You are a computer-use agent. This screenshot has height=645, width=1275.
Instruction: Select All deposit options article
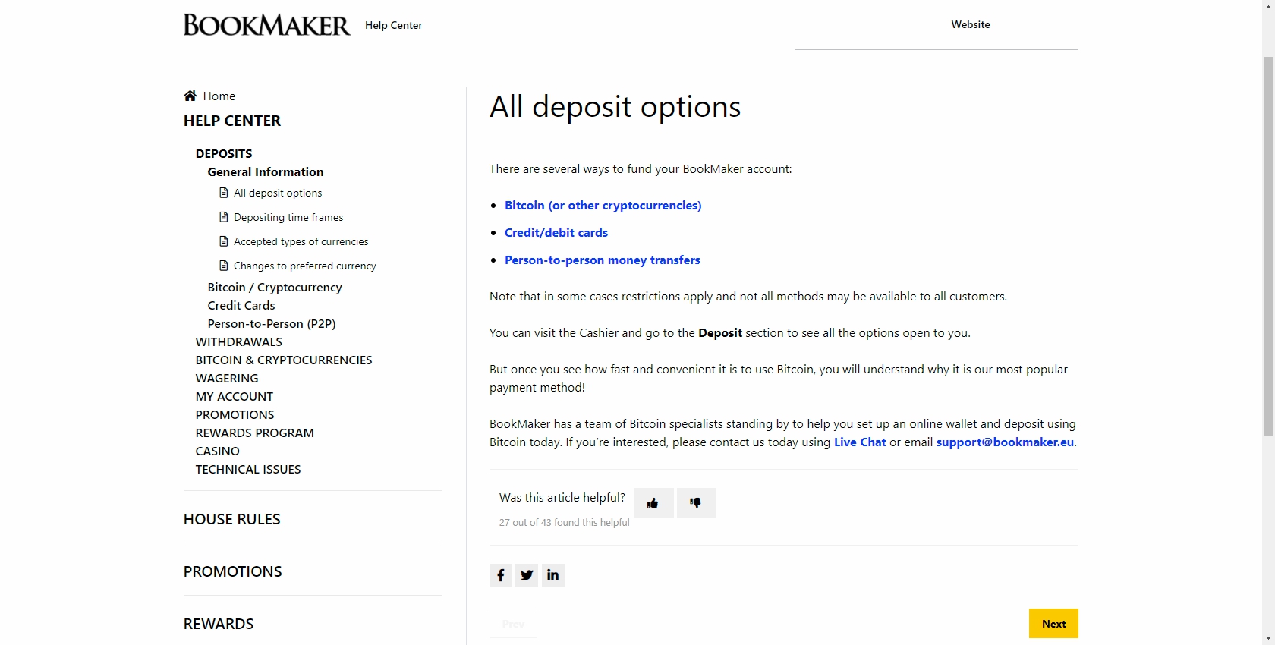[x=278, y=193]
